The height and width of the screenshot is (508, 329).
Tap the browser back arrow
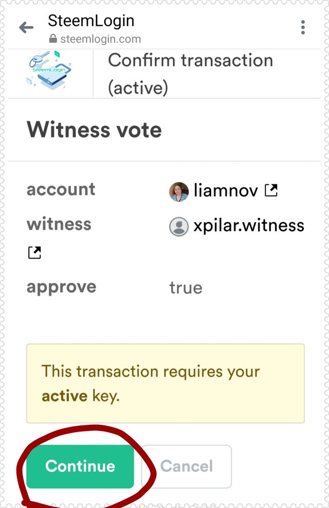(x=26, y=28)
